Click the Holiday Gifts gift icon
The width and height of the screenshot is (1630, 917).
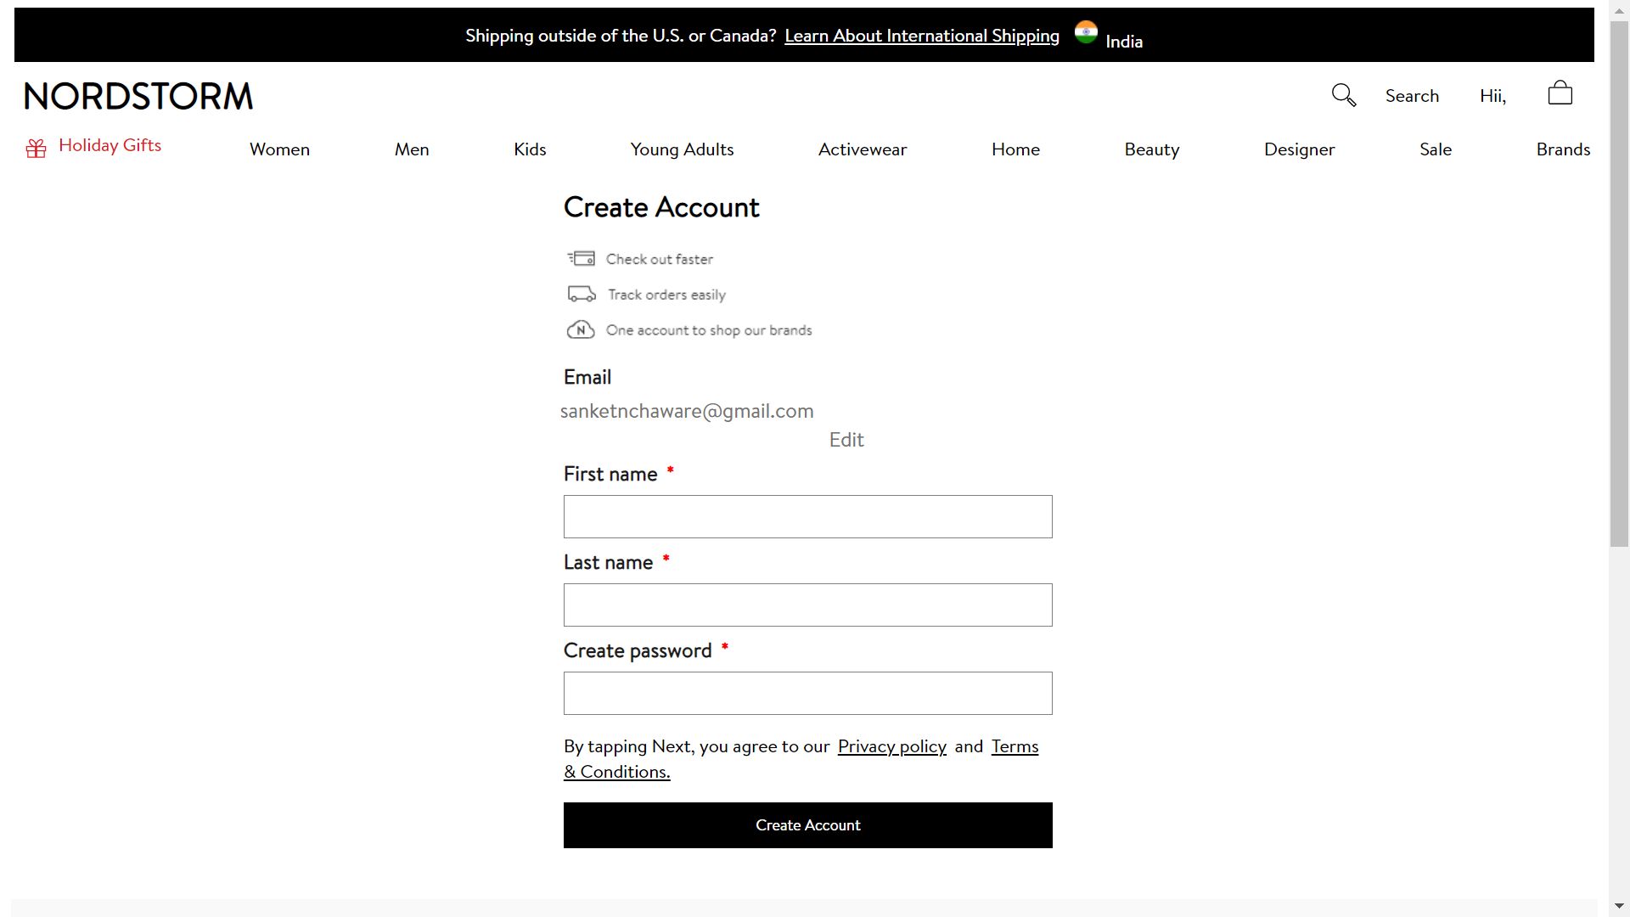[36, 147]
